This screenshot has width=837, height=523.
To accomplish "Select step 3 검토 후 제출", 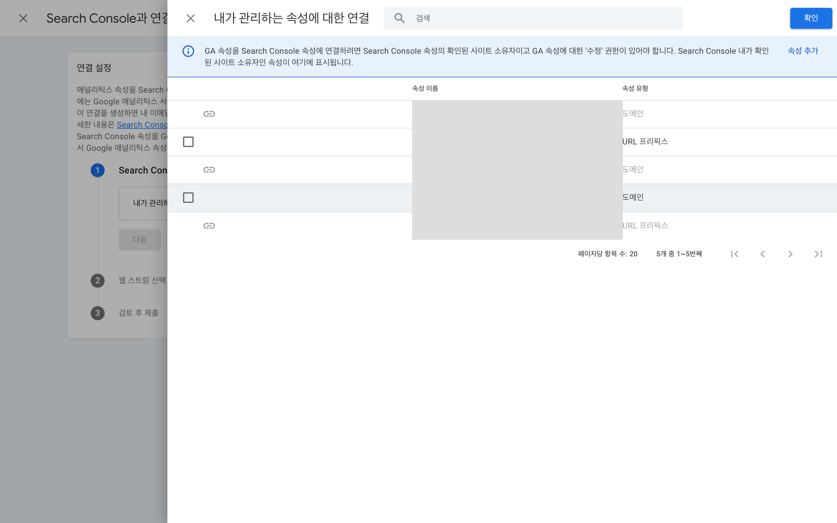I will point(138,313).
